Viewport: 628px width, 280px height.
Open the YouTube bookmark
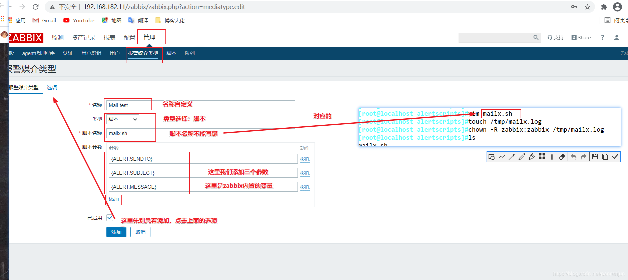coord(79,20)
